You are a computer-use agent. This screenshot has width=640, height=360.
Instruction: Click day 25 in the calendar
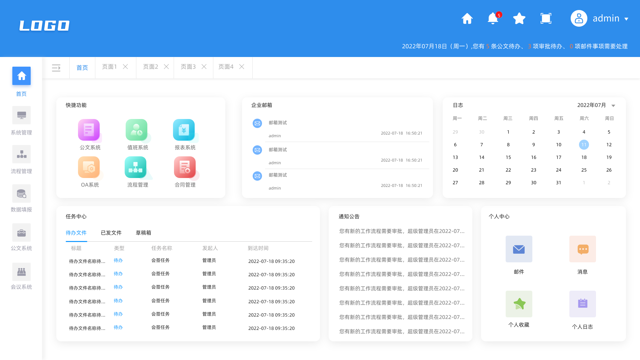click(x=584, y=170)
